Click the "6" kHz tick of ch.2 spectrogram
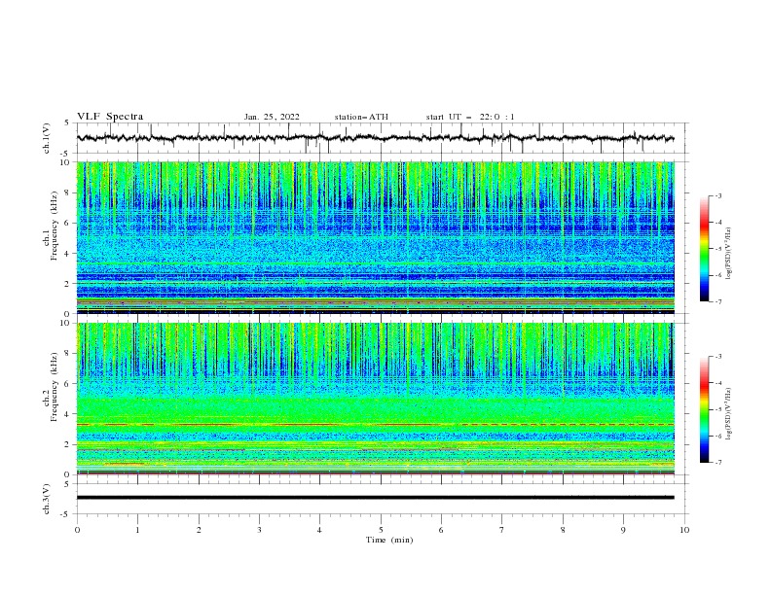The height and width of the screenshot is (595, 771). coord(69,384)
